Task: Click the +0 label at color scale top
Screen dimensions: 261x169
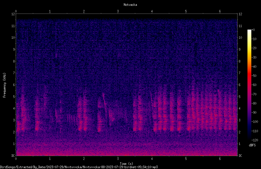Action: coord(253,30)
